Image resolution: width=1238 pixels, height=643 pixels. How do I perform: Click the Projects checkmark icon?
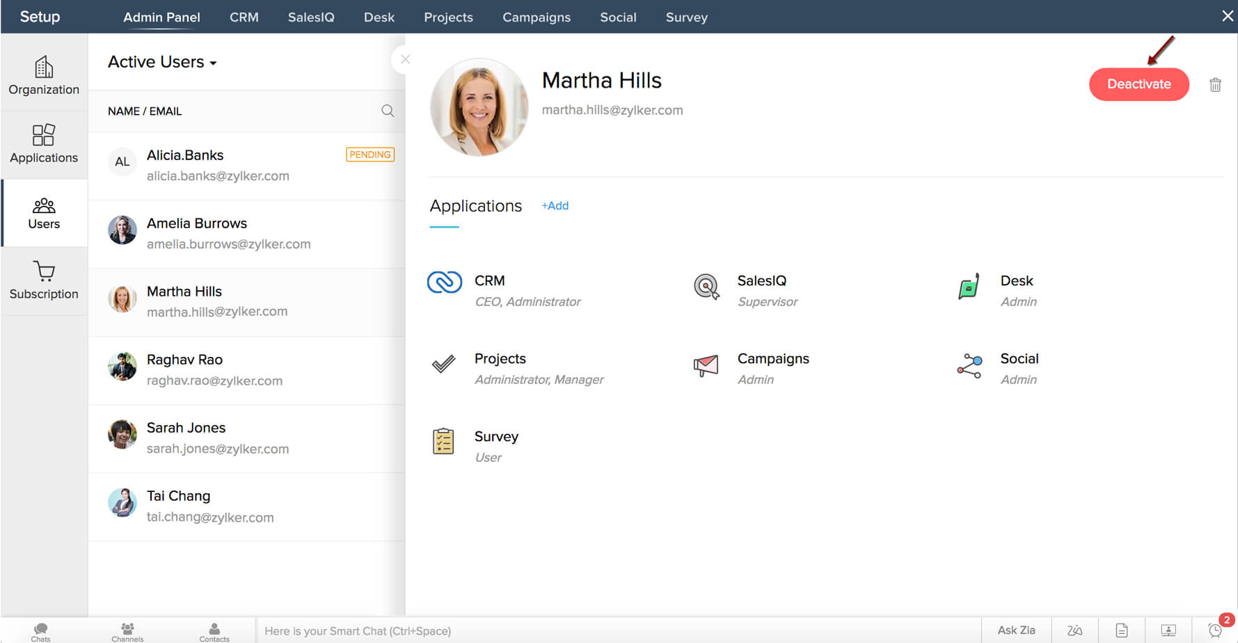[443, 363]
